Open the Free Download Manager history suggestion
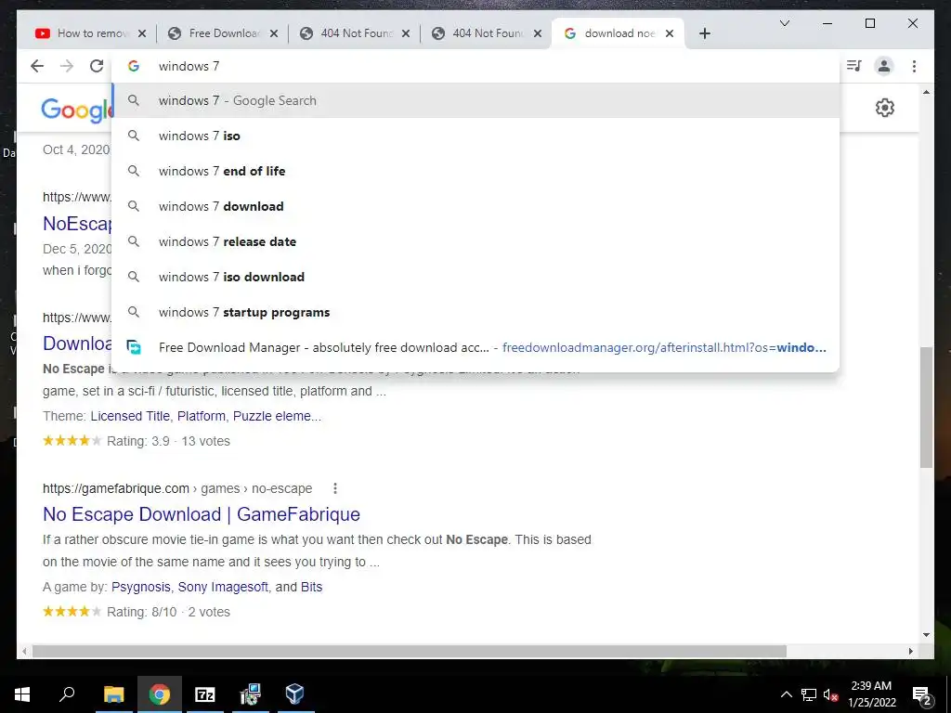 coord(475,347)
